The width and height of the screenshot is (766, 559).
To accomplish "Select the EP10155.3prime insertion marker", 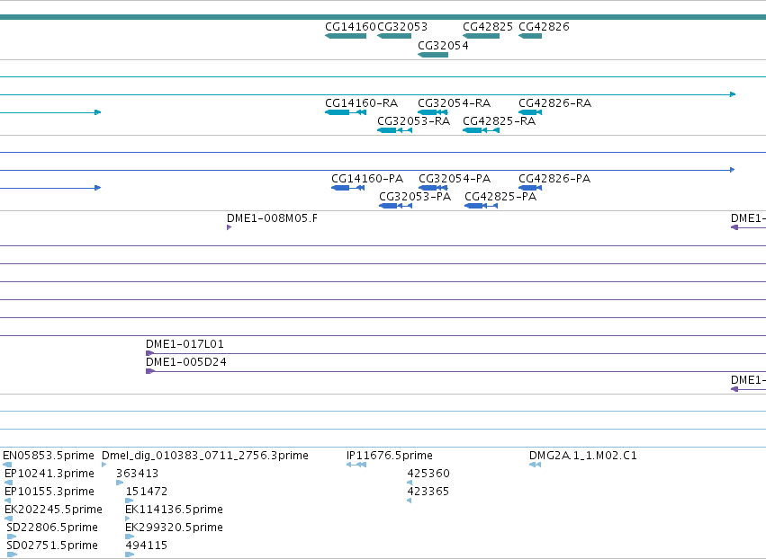I will [x=7, y=501].
